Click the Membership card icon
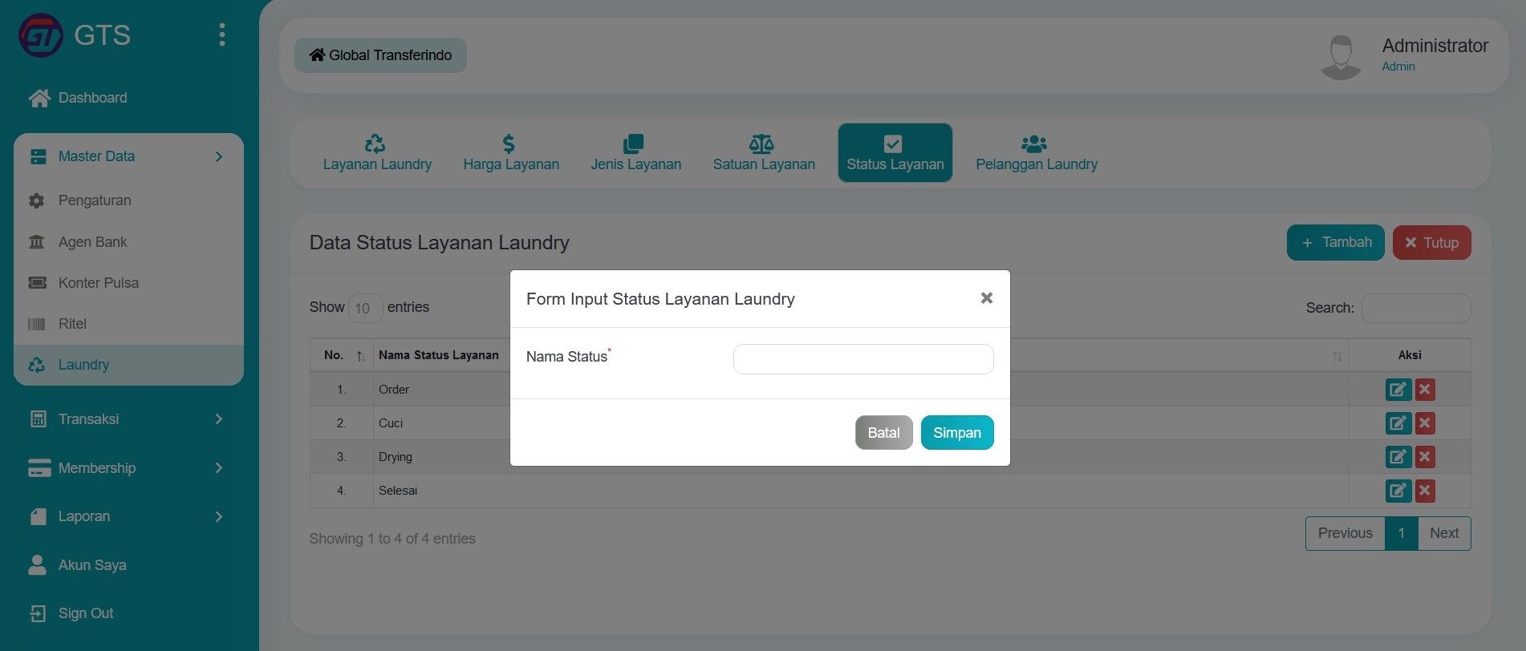The height and width of the screenshot is (651, 1526). 39,467
